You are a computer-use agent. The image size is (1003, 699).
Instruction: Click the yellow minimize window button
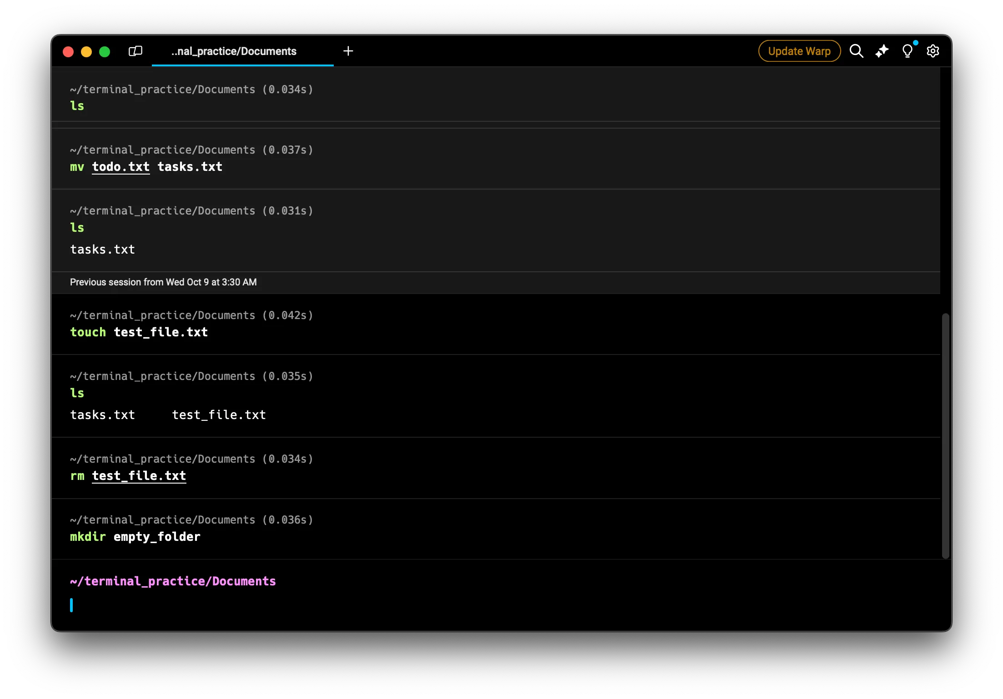coord(86,51)
